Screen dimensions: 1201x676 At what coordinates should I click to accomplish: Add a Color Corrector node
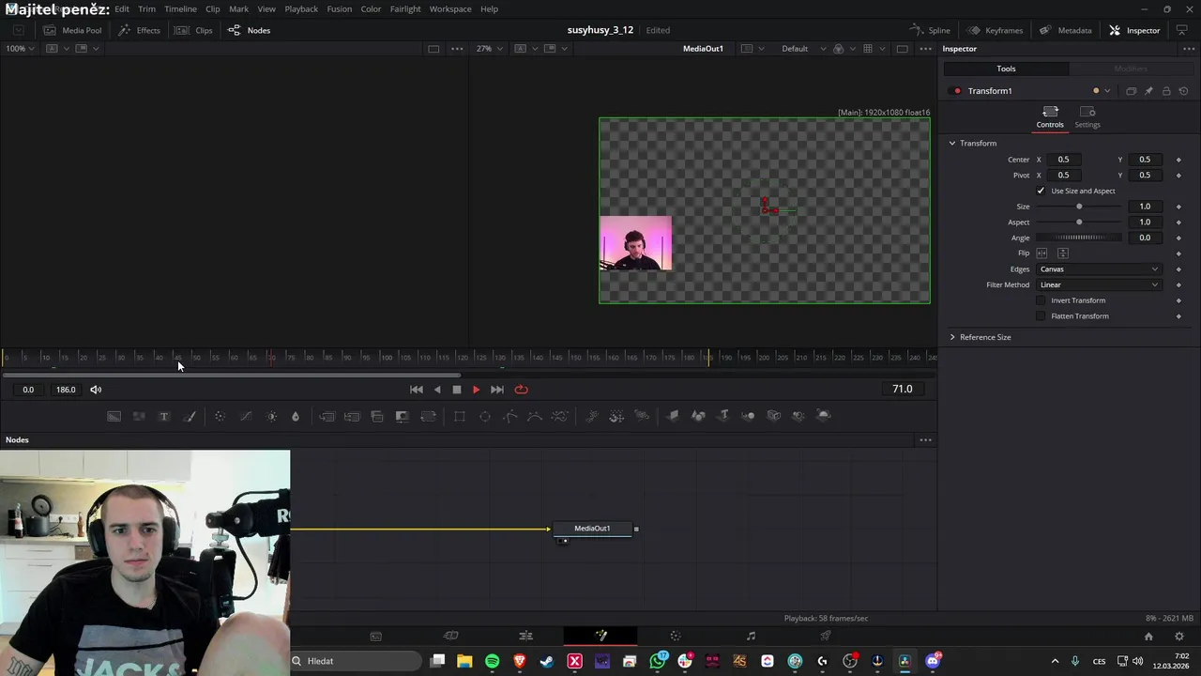[x=220, y=416]
